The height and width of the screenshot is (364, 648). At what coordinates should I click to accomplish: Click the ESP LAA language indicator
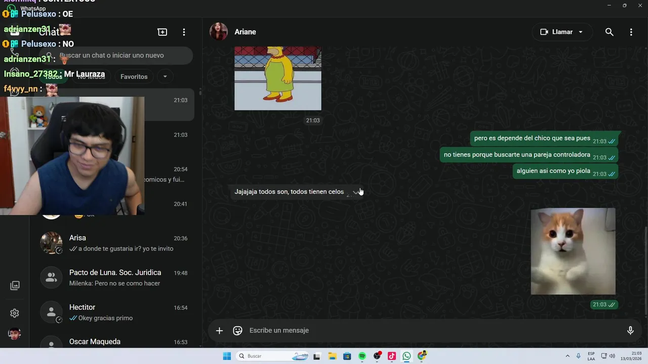591,356
